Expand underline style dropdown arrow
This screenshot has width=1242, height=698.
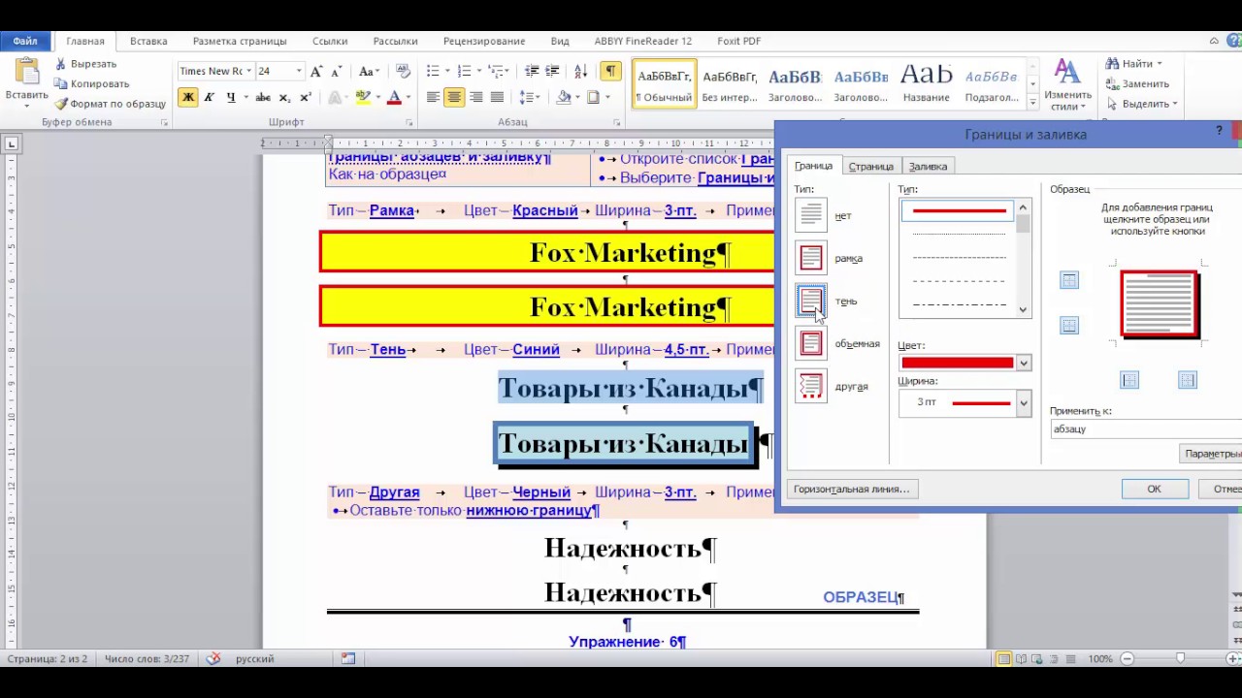point(245,97)
